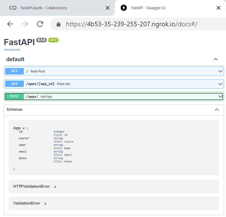Click the App schema name
This screenshot has height=217, width=226.
pyautogui.click(x=17, y=128)
